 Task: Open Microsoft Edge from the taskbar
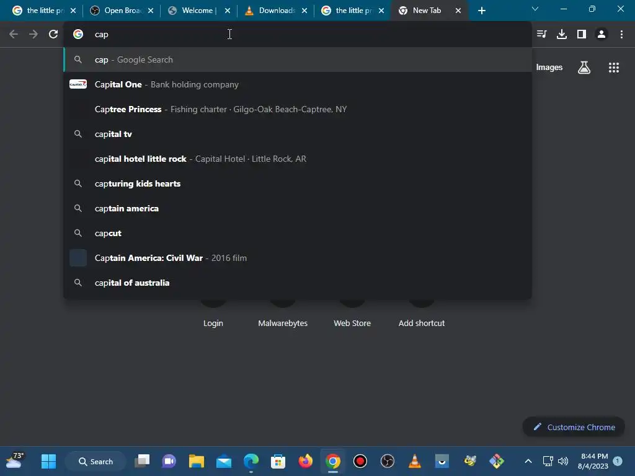251,461
